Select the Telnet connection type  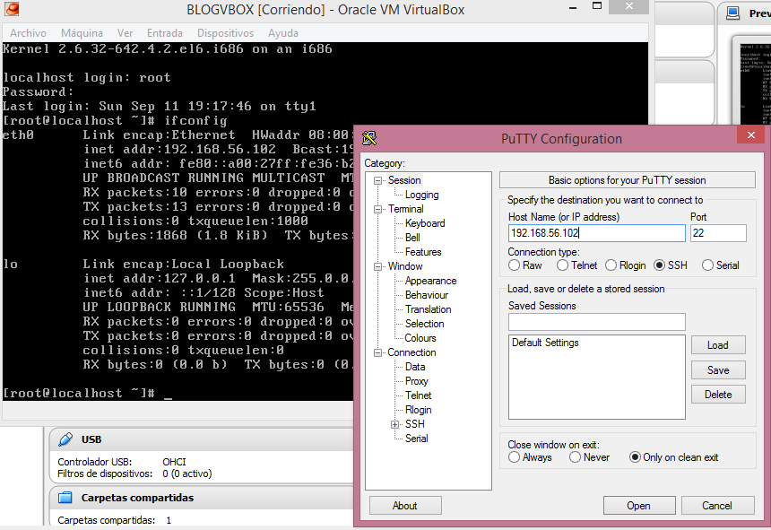point(565,265)
